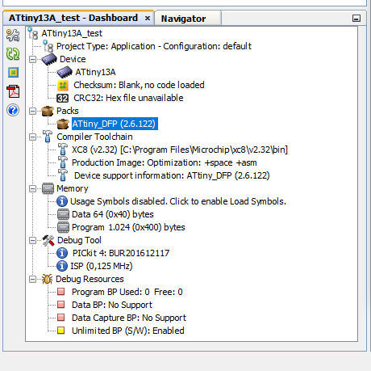Click the Memory chip icon
The width and height of the screenshot is (371, 371).
tap(48, 188)
